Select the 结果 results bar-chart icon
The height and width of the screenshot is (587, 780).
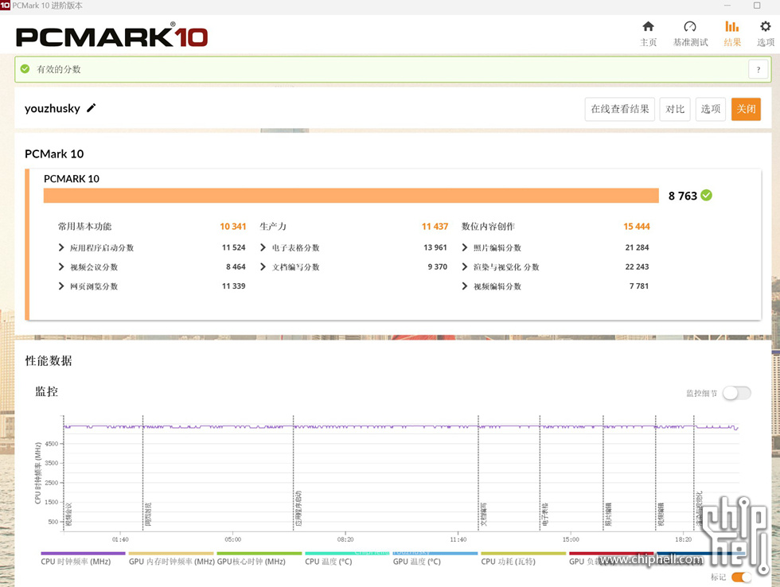[731, 26]
